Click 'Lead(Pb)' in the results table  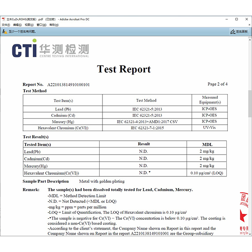(x=32, y=152)
